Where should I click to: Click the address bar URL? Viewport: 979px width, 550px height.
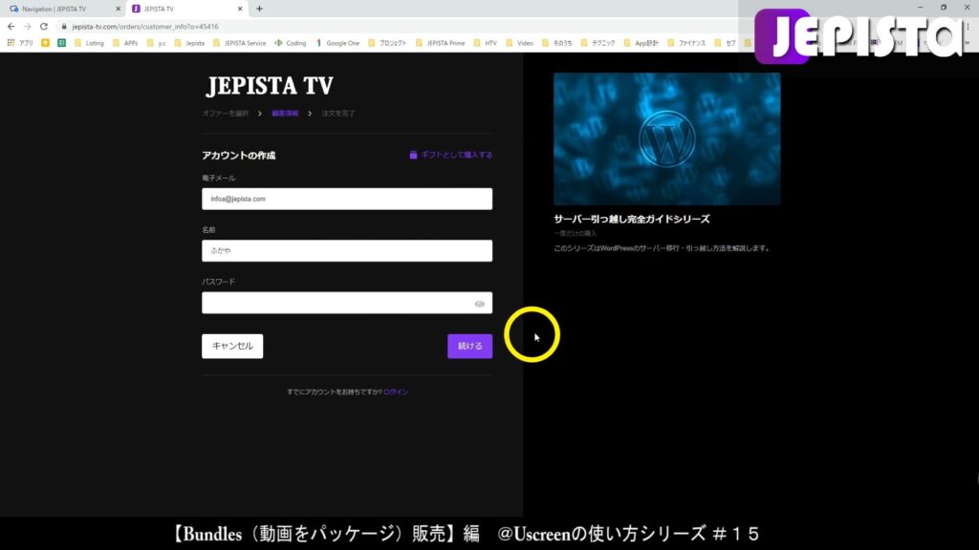point(145,27)
